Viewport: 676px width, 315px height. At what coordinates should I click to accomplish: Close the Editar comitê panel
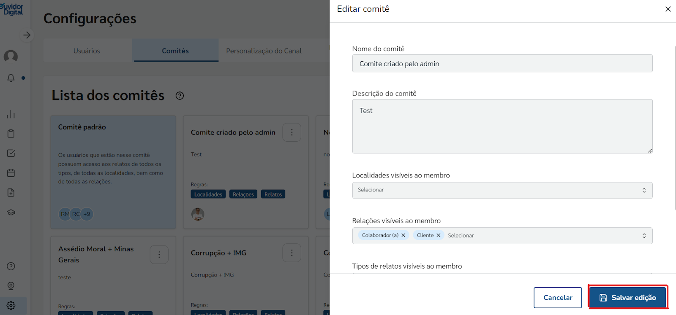point(668,9)
